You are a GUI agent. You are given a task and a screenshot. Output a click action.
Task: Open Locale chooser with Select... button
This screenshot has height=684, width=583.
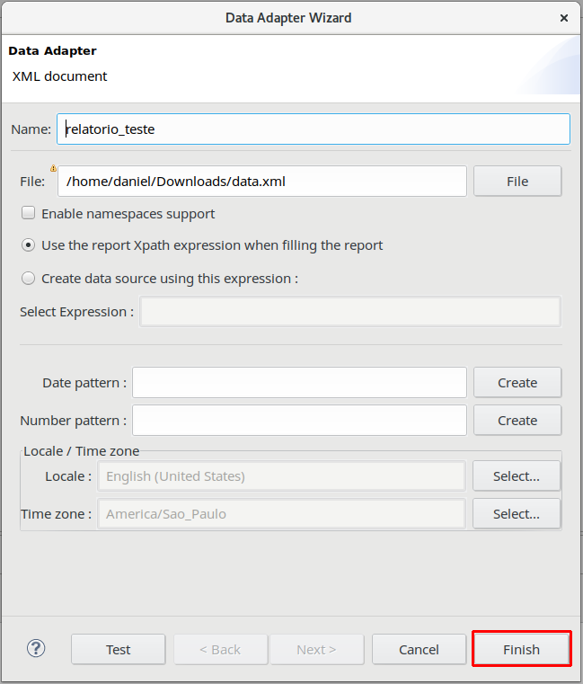517,476
